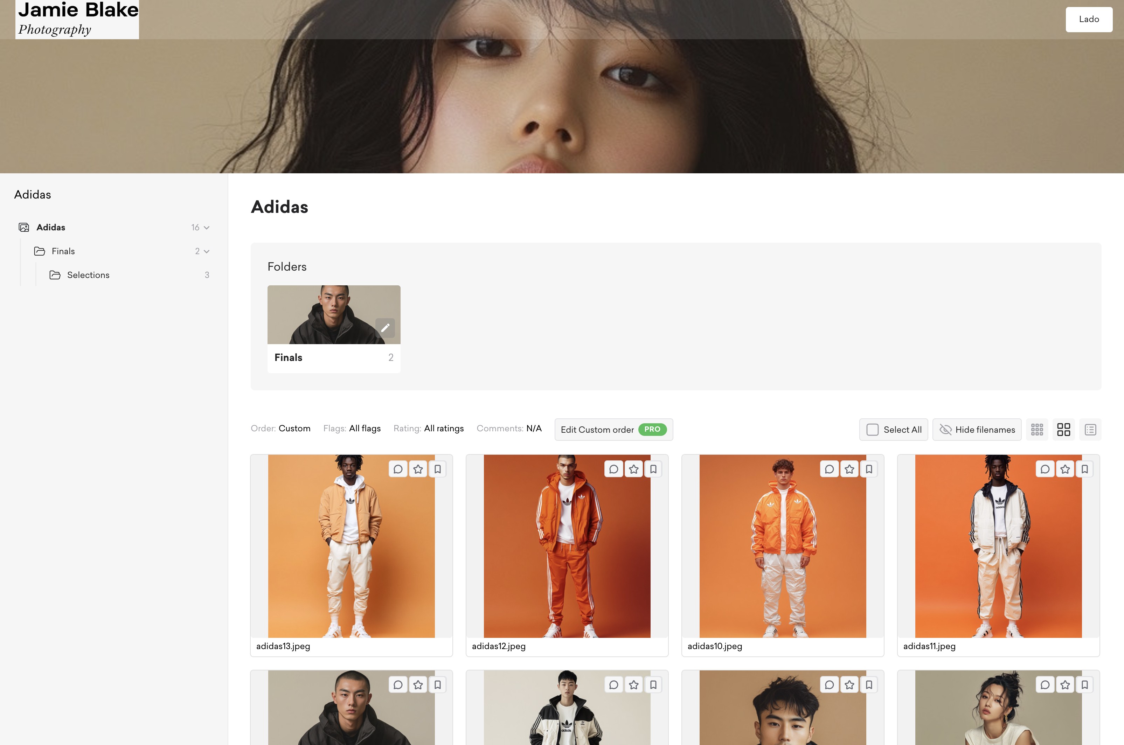This screenshot has width=1124, height=745.
Task: Open the adidas12.jpeg thumbnail
Action: click(x=567, y=546)
